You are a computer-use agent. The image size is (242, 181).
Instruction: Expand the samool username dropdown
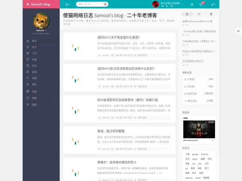coord(41,31)
